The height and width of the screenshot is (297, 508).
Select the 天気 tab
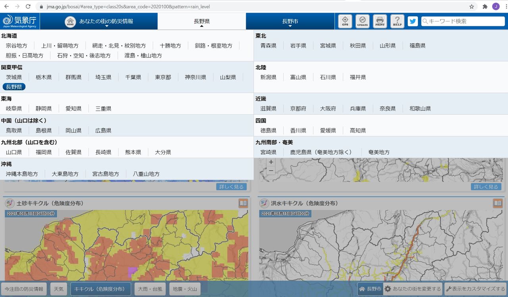click(58, 289)
